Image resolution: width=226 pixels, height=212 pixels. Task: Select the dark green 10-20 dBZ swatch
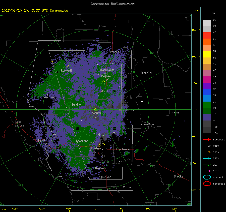point(207,111)
